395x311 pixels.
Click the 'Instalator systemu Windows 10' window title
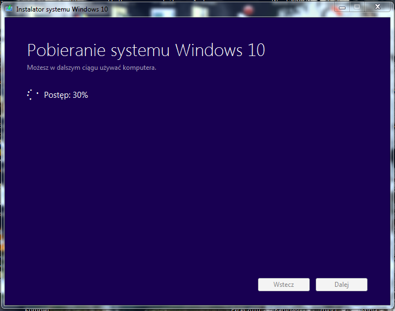[62, 9]
